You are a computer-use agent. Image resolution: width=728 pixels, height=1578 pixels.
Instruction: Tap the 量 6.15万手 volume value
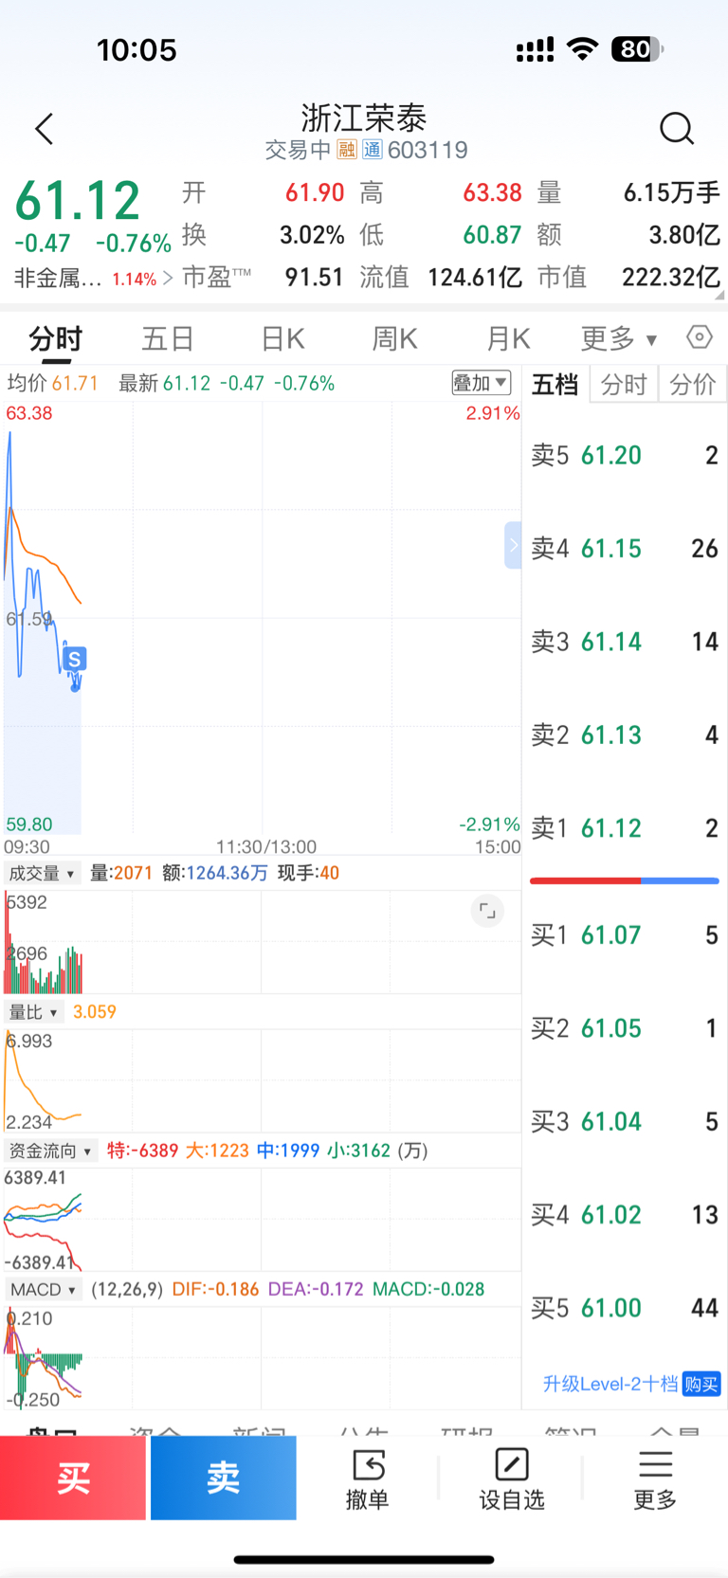(671, 193)
